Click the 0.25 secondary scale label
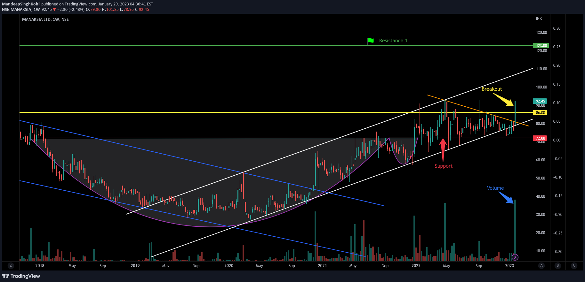 pyautogui.click(x=557, y=47)
